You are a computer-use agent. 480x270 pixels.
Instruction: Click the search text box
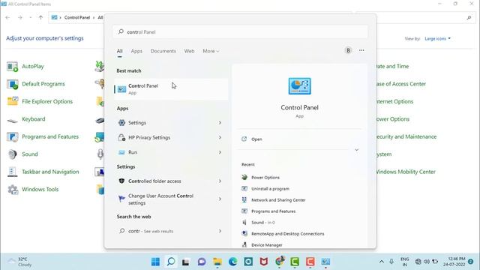click(240, 31)
